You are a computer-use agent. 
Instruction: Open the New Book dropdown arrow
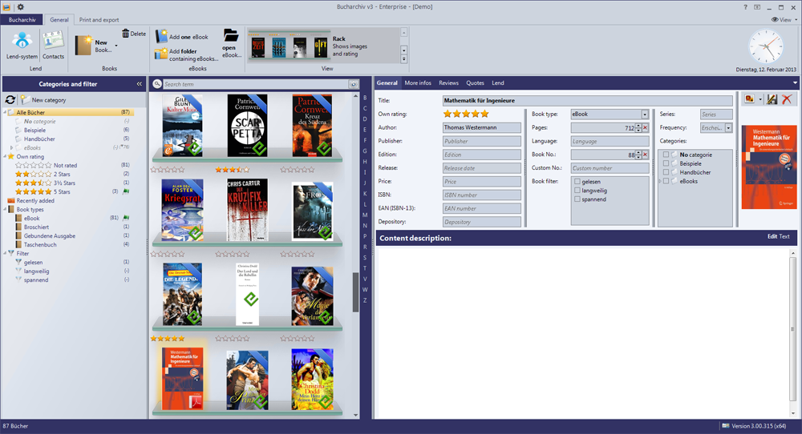[116, 46]
